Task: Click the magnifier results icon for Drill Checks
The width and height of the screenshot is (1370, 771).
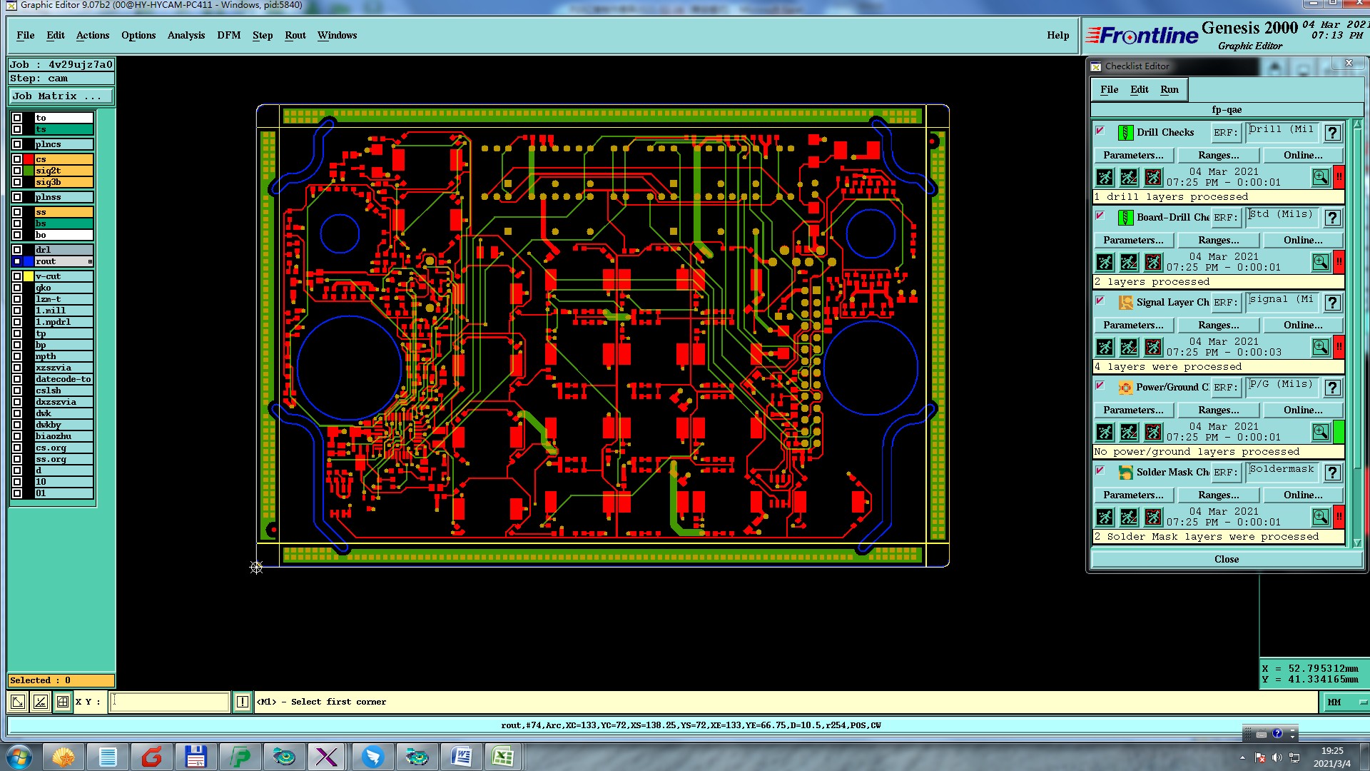Action: [x=1320, y=177]
